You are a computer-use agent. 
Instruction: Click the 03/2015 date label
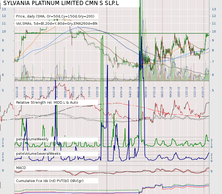(24, 92)
